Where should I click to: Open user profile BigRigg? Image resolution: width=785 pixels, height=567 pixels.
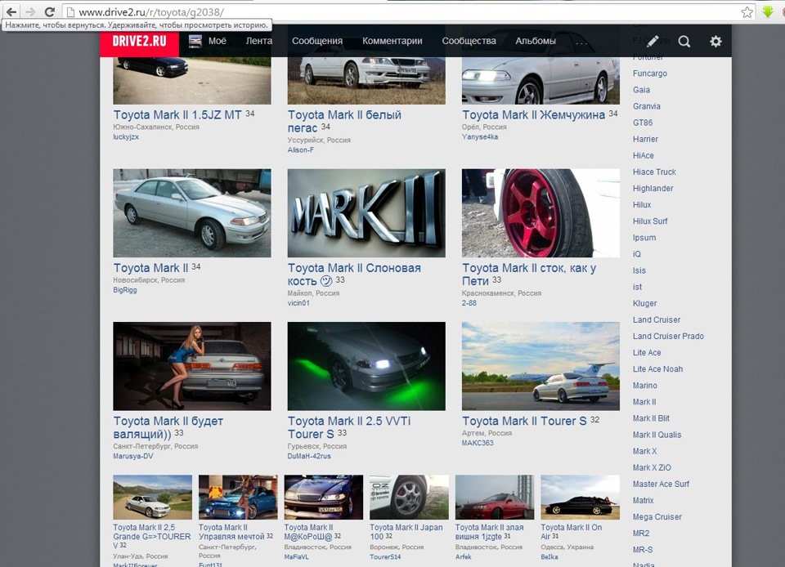click(125, 290)
